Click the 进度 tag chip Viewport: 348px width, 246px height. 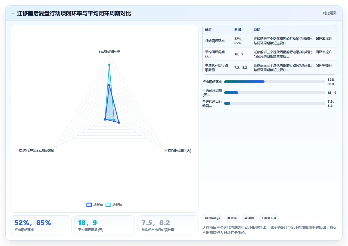249,218
